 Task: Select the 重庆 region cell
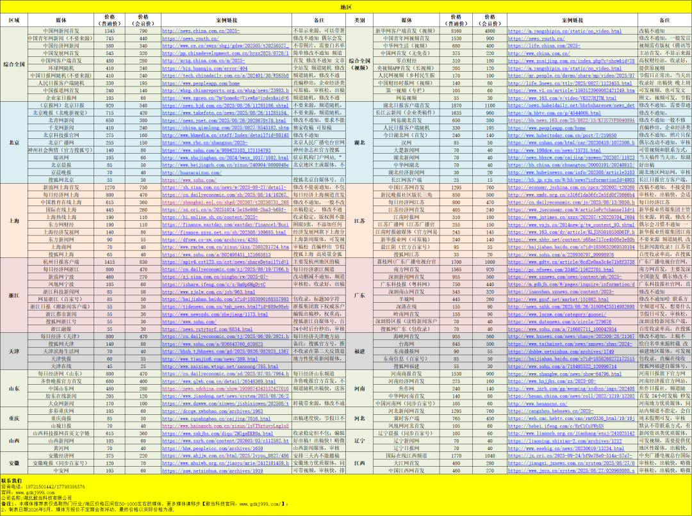pos(14,418)
